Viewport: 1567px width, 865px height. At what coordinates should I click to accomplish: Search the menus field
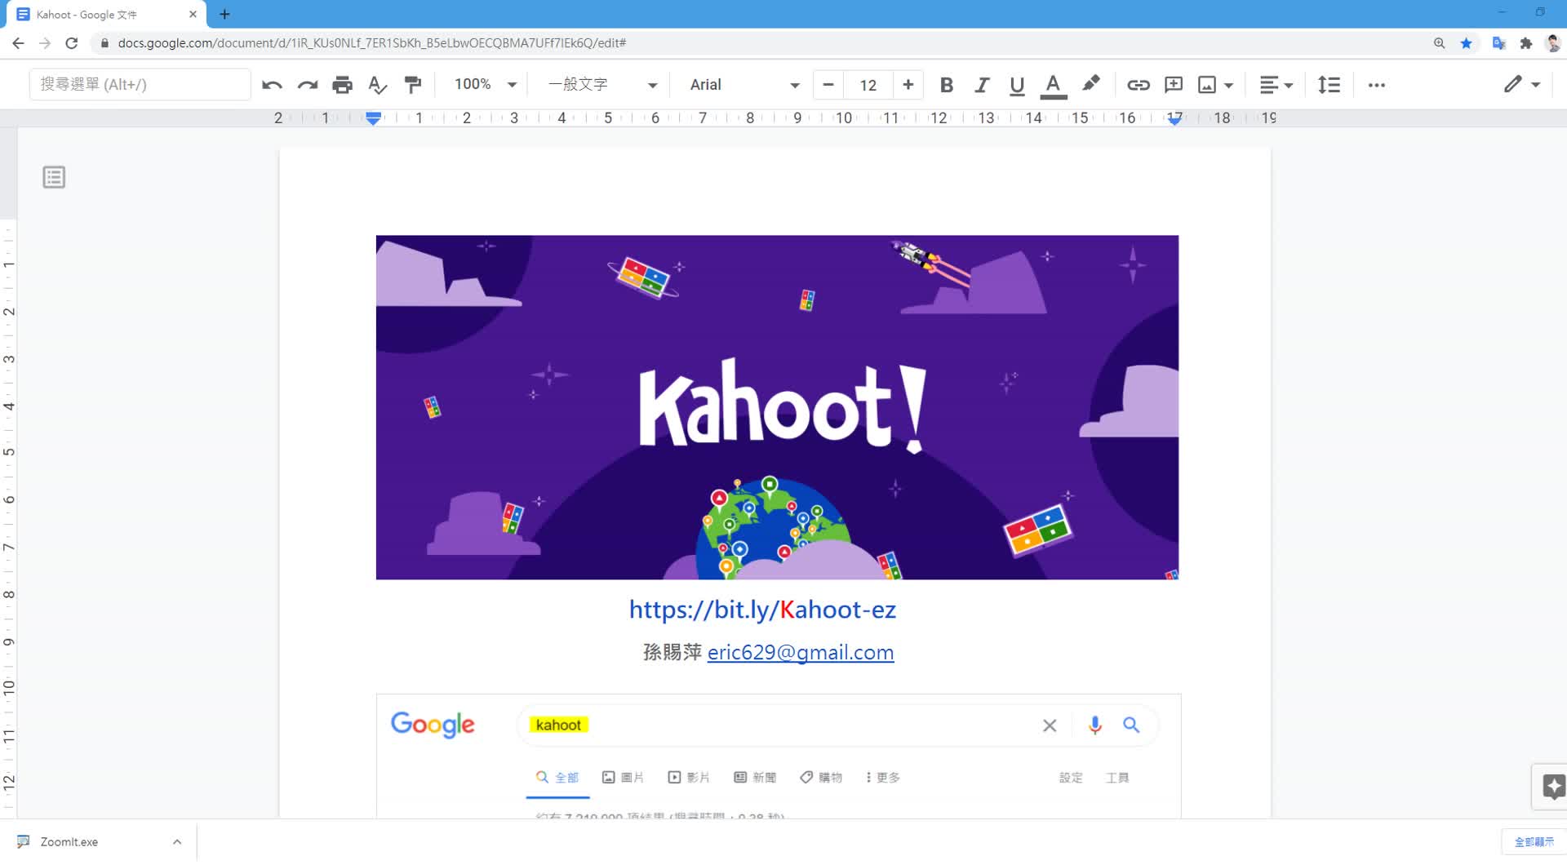click(x=140, y=84)
